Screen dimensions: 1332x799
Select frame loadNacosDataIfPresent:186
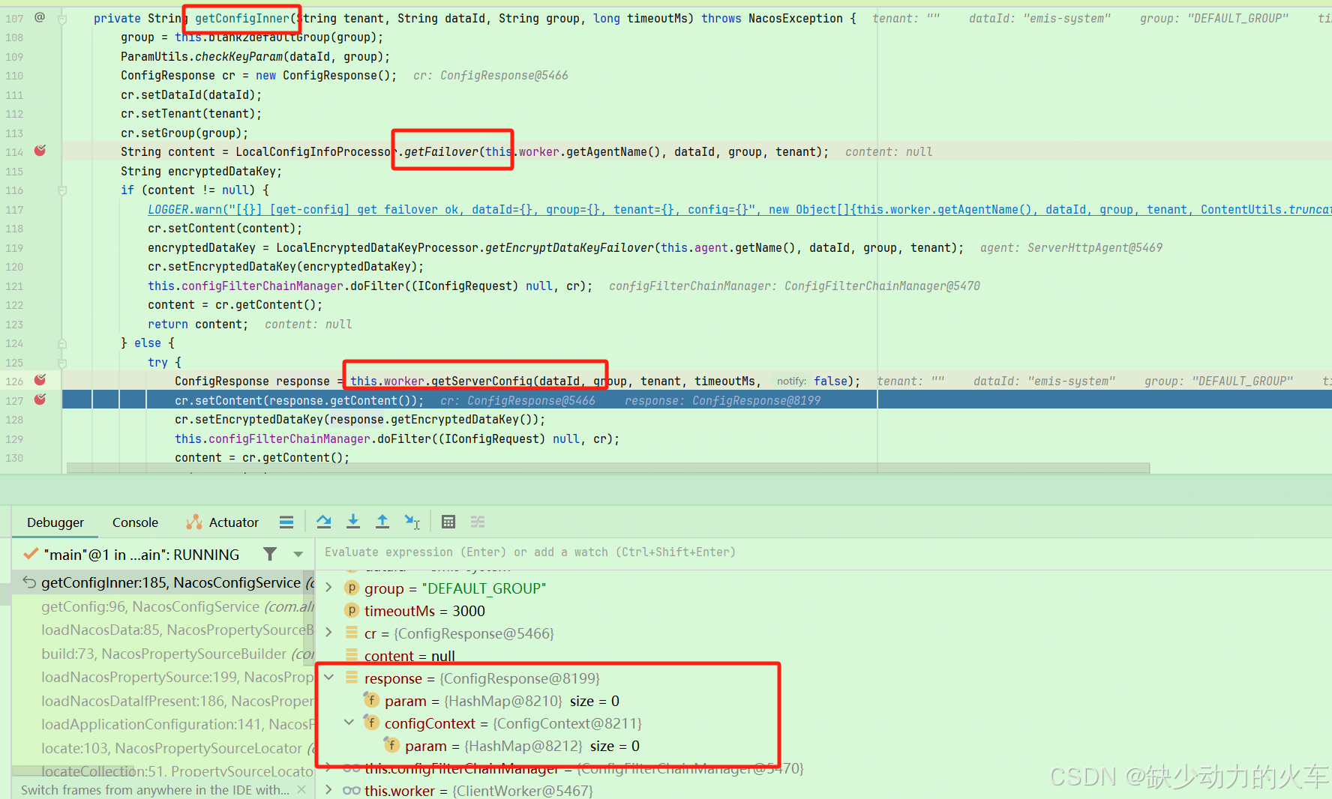(163, 701)
